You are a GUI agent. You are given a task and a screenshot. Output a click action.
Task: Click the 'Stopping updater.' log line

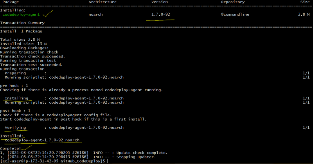pyautogui.click(x=78, y=157)
